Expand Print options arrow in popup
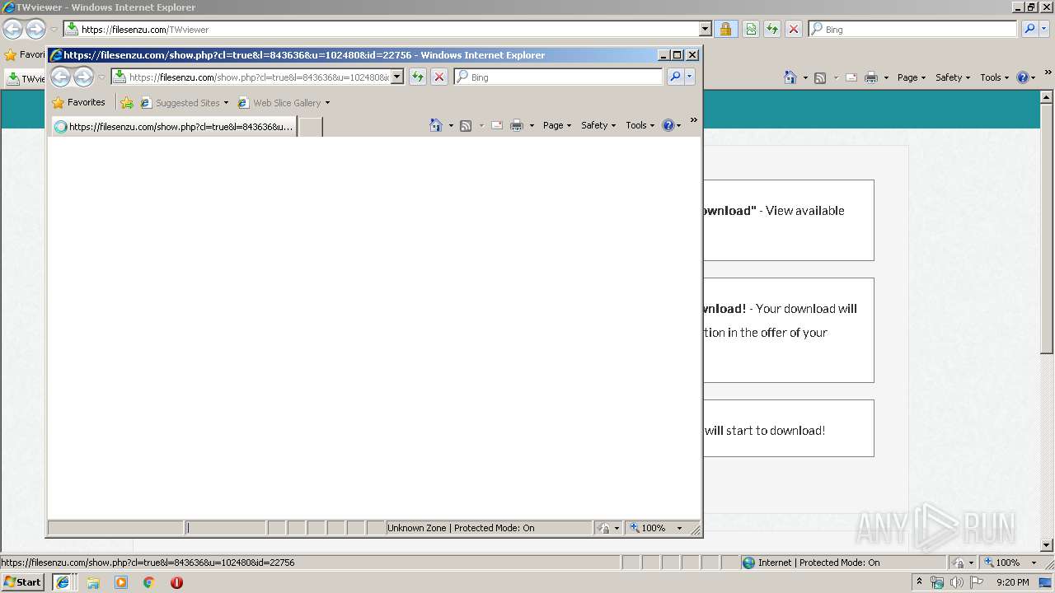 [x=532, y=125]
